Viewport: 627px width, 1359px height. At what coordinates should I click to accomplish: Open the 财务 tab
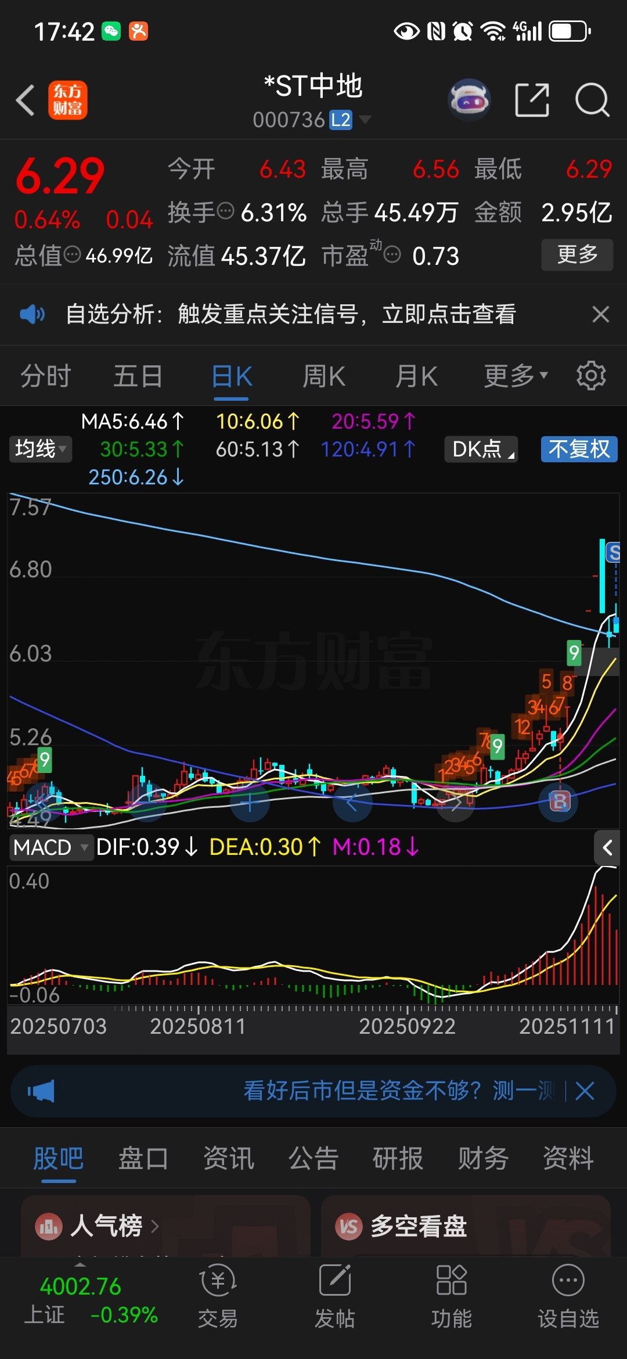[483, 1159]
